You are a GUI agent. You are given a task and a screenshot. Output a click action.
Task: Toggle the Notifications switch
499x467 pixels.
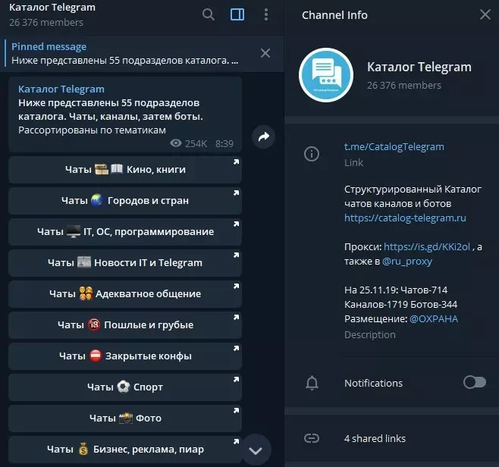coord(475,382)
